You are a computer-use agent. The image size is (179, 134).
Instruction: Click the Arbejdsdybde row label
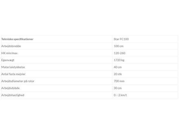[x=10, y=88]
